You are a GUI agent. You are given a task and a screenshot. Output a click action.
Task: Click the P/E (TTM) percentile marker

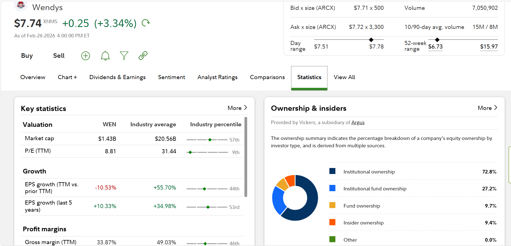190,152
